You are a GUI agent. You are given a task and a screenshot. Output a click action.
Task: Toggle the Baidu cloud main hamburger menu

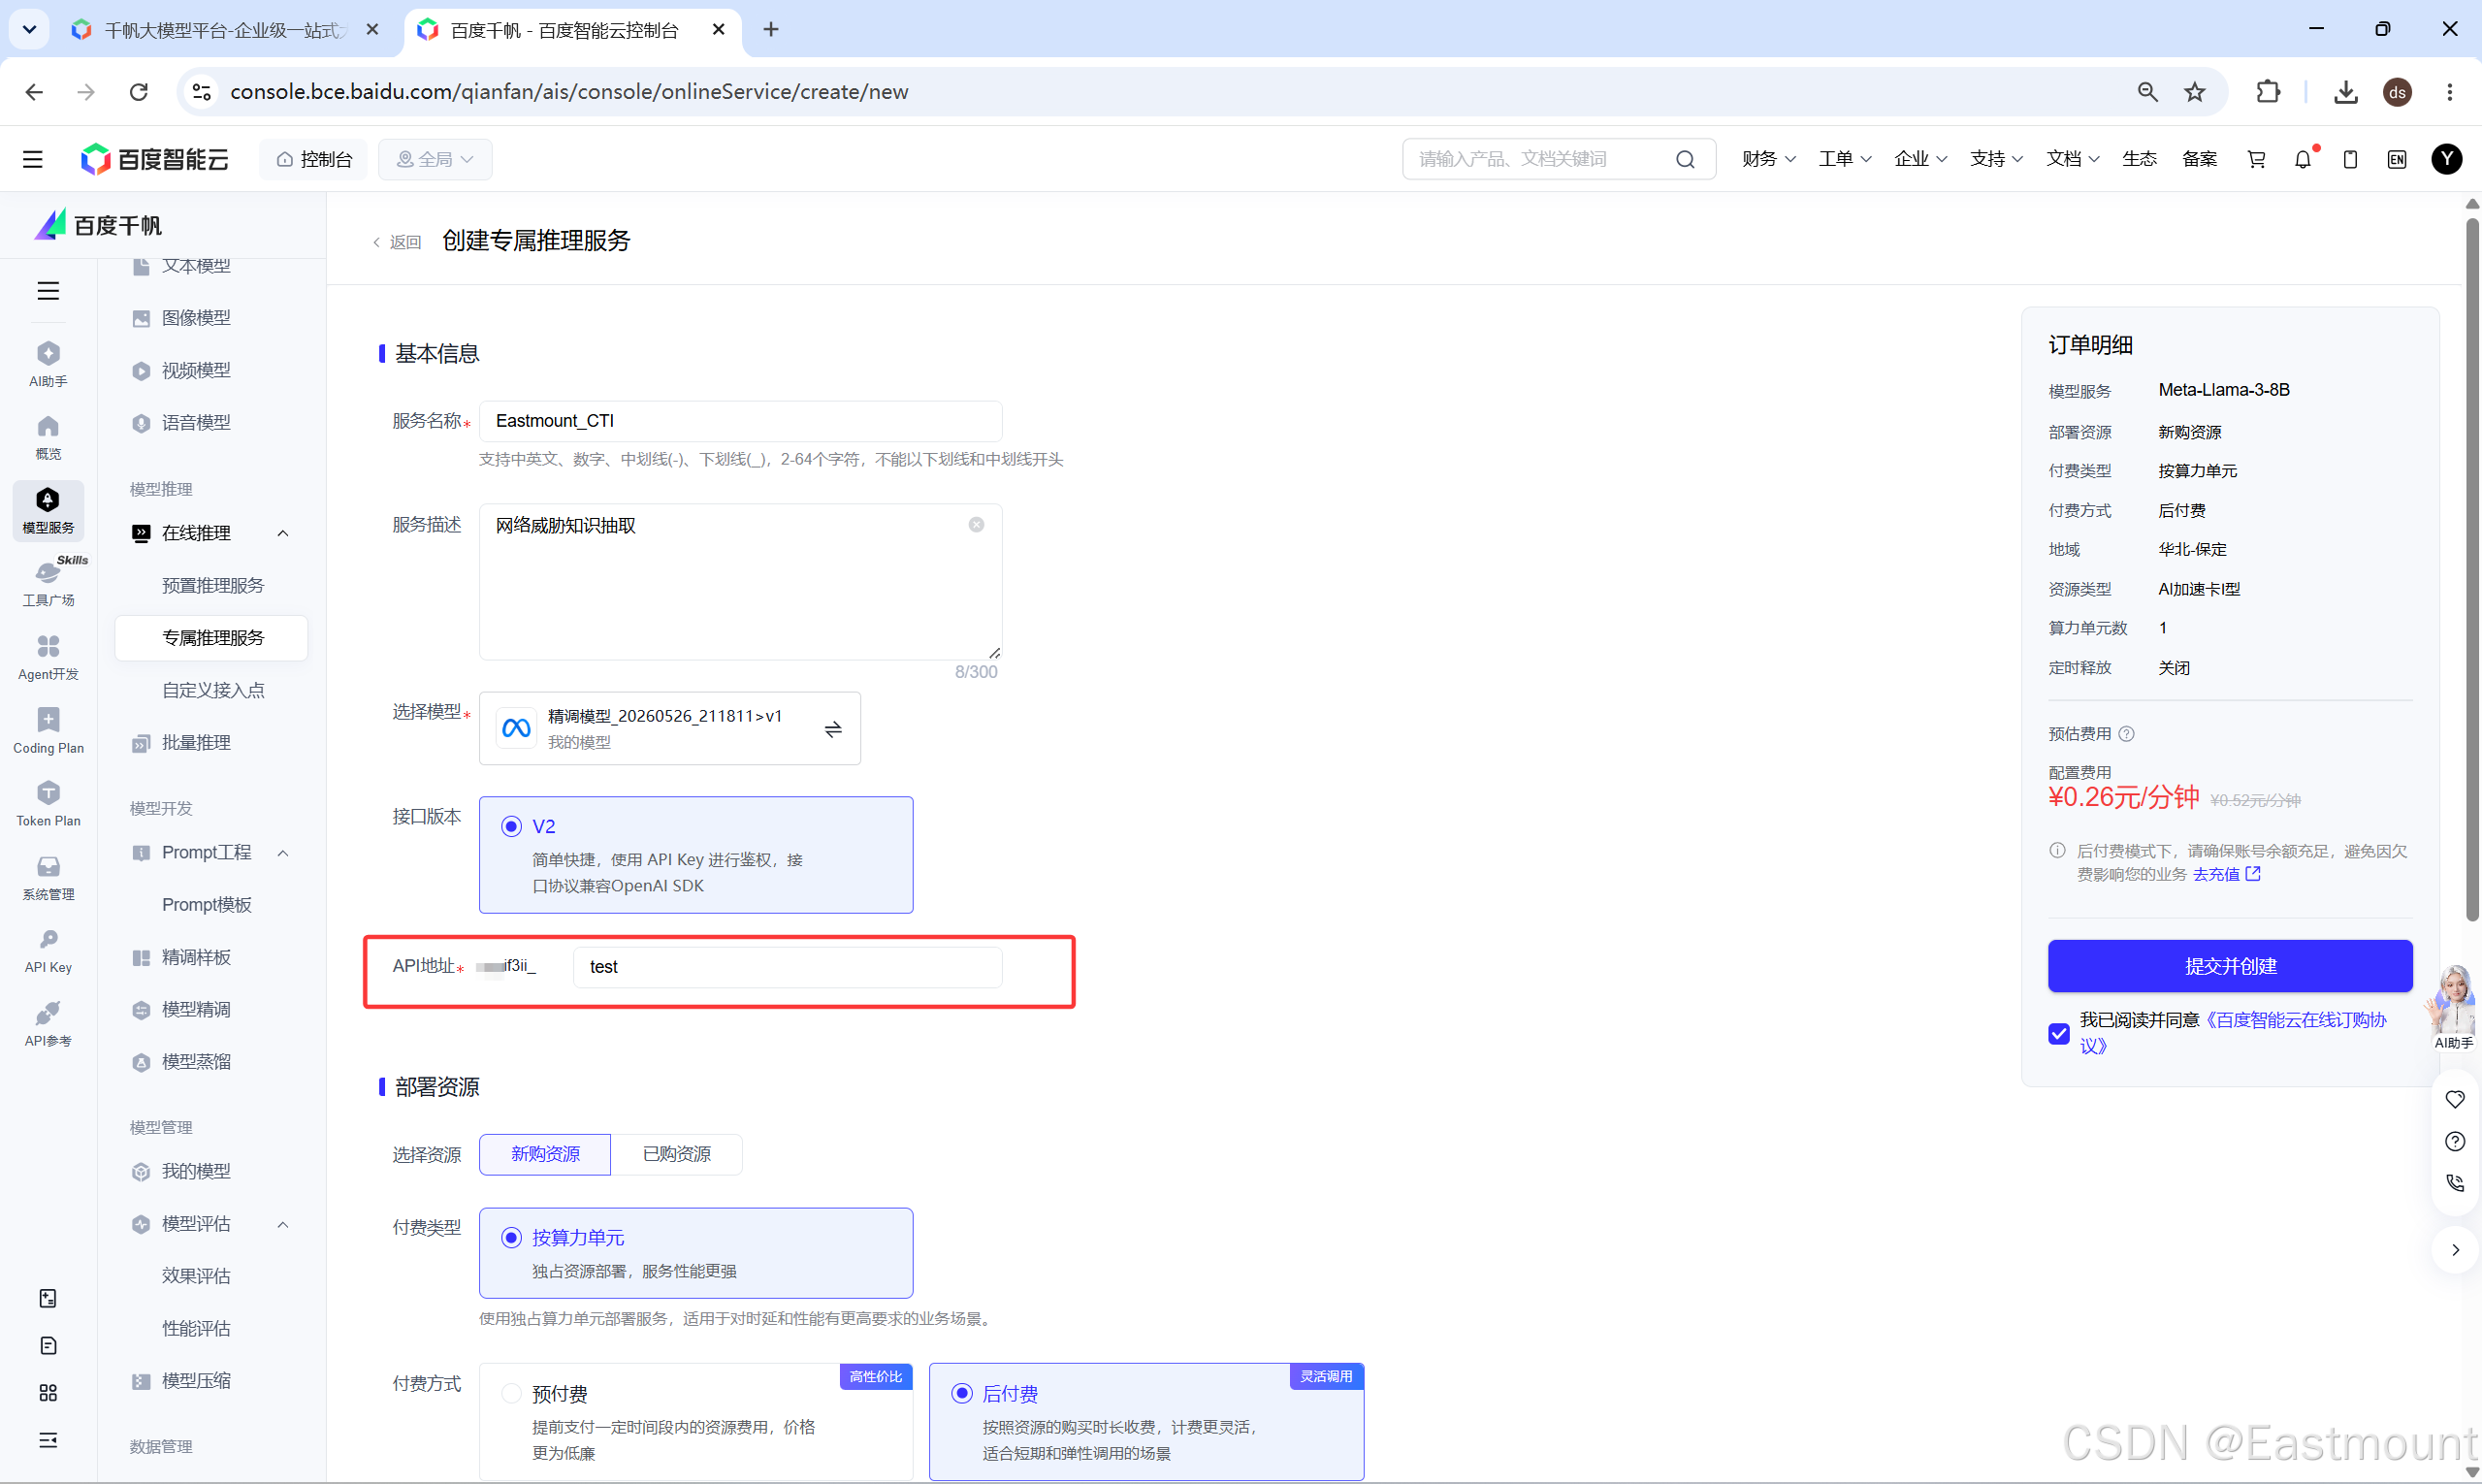[x=33, y=159]
